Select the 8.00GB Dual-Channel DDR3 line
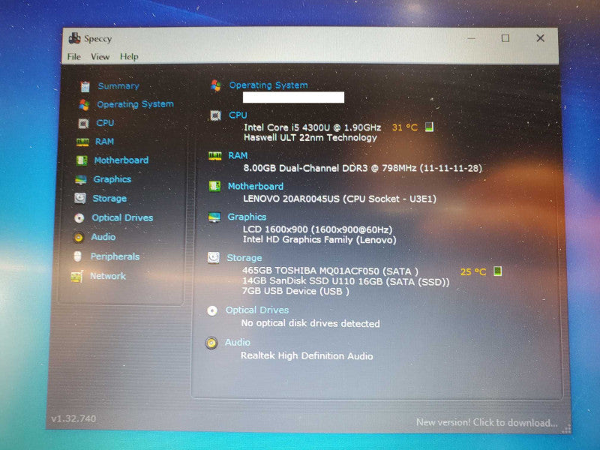600x450 pixels. pos(363,168)
